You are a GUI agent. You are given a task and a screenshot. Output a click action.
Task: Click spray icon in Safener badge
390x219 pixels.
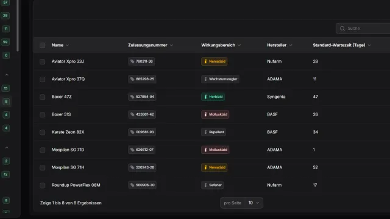(205, 185)
